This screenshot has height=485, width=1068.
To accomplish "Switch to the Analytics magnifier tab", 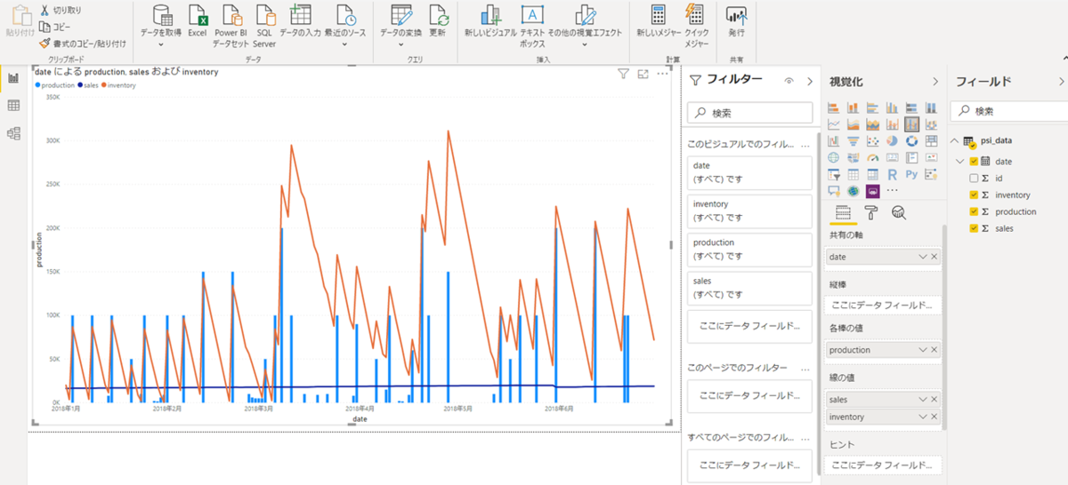I will (899, 212).
